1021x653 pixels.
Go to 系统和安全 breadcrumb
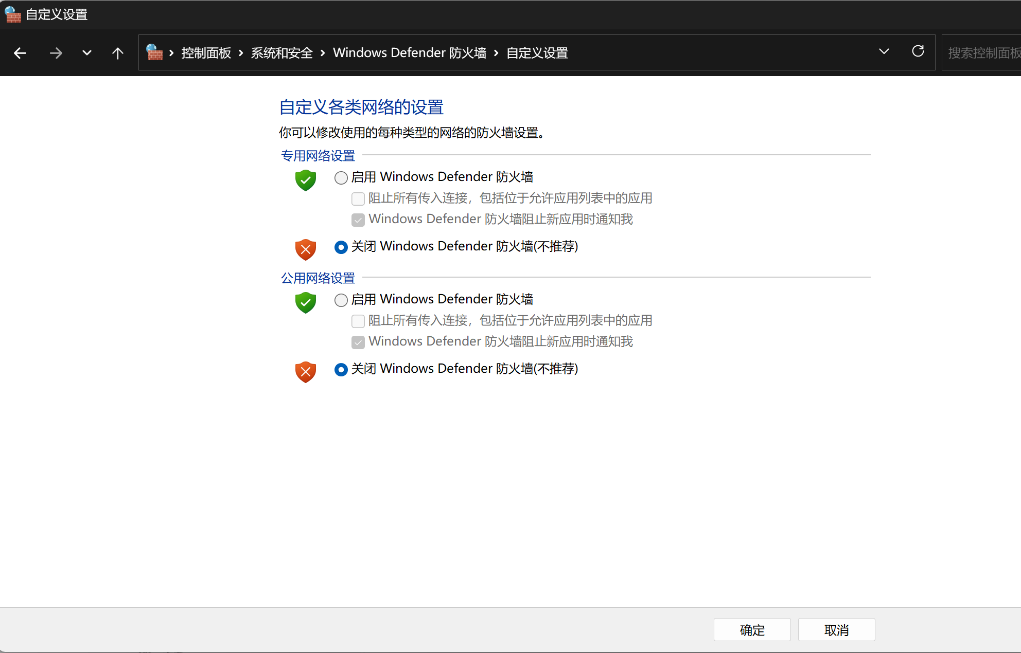point(281,53)
